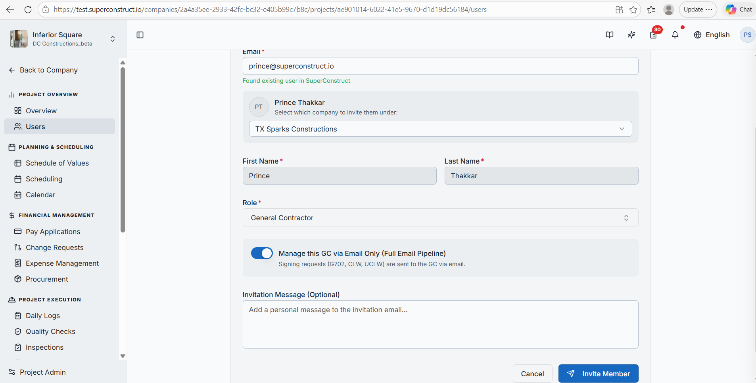
Task: Open Procurement in the sidebar
Action: (x=59, y=279)
